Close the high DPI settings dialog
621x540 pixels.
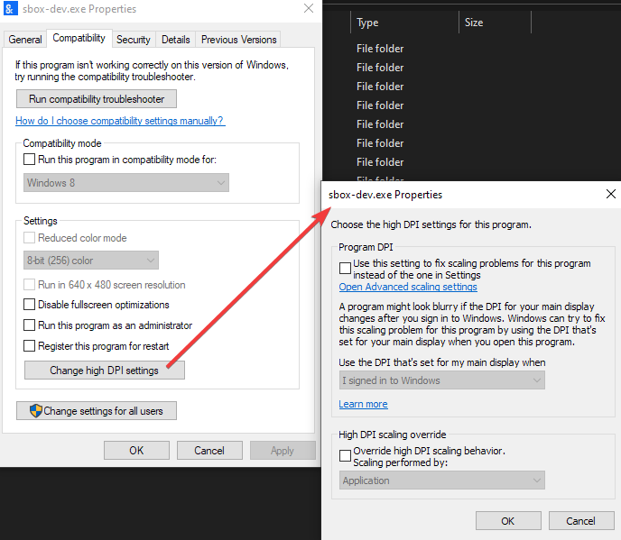611,194
